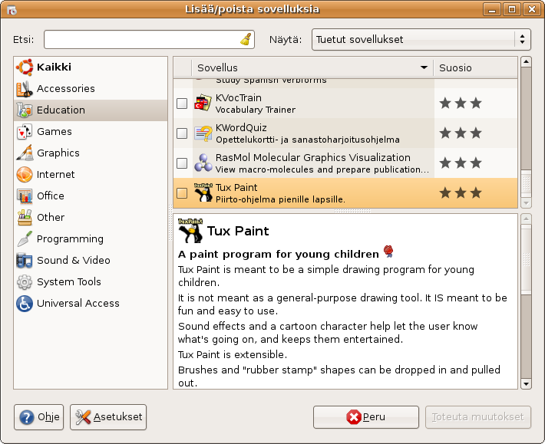
Task: Click the Tux Paint three-star rating
Action: pyautogui.click(x=461, y=192)
